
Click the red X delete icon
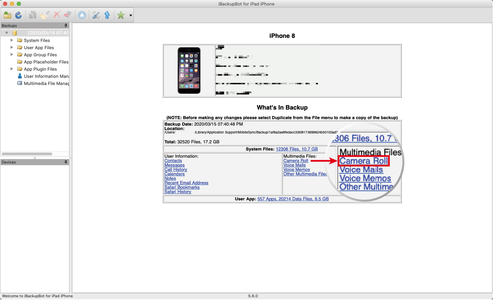point(57,15)
